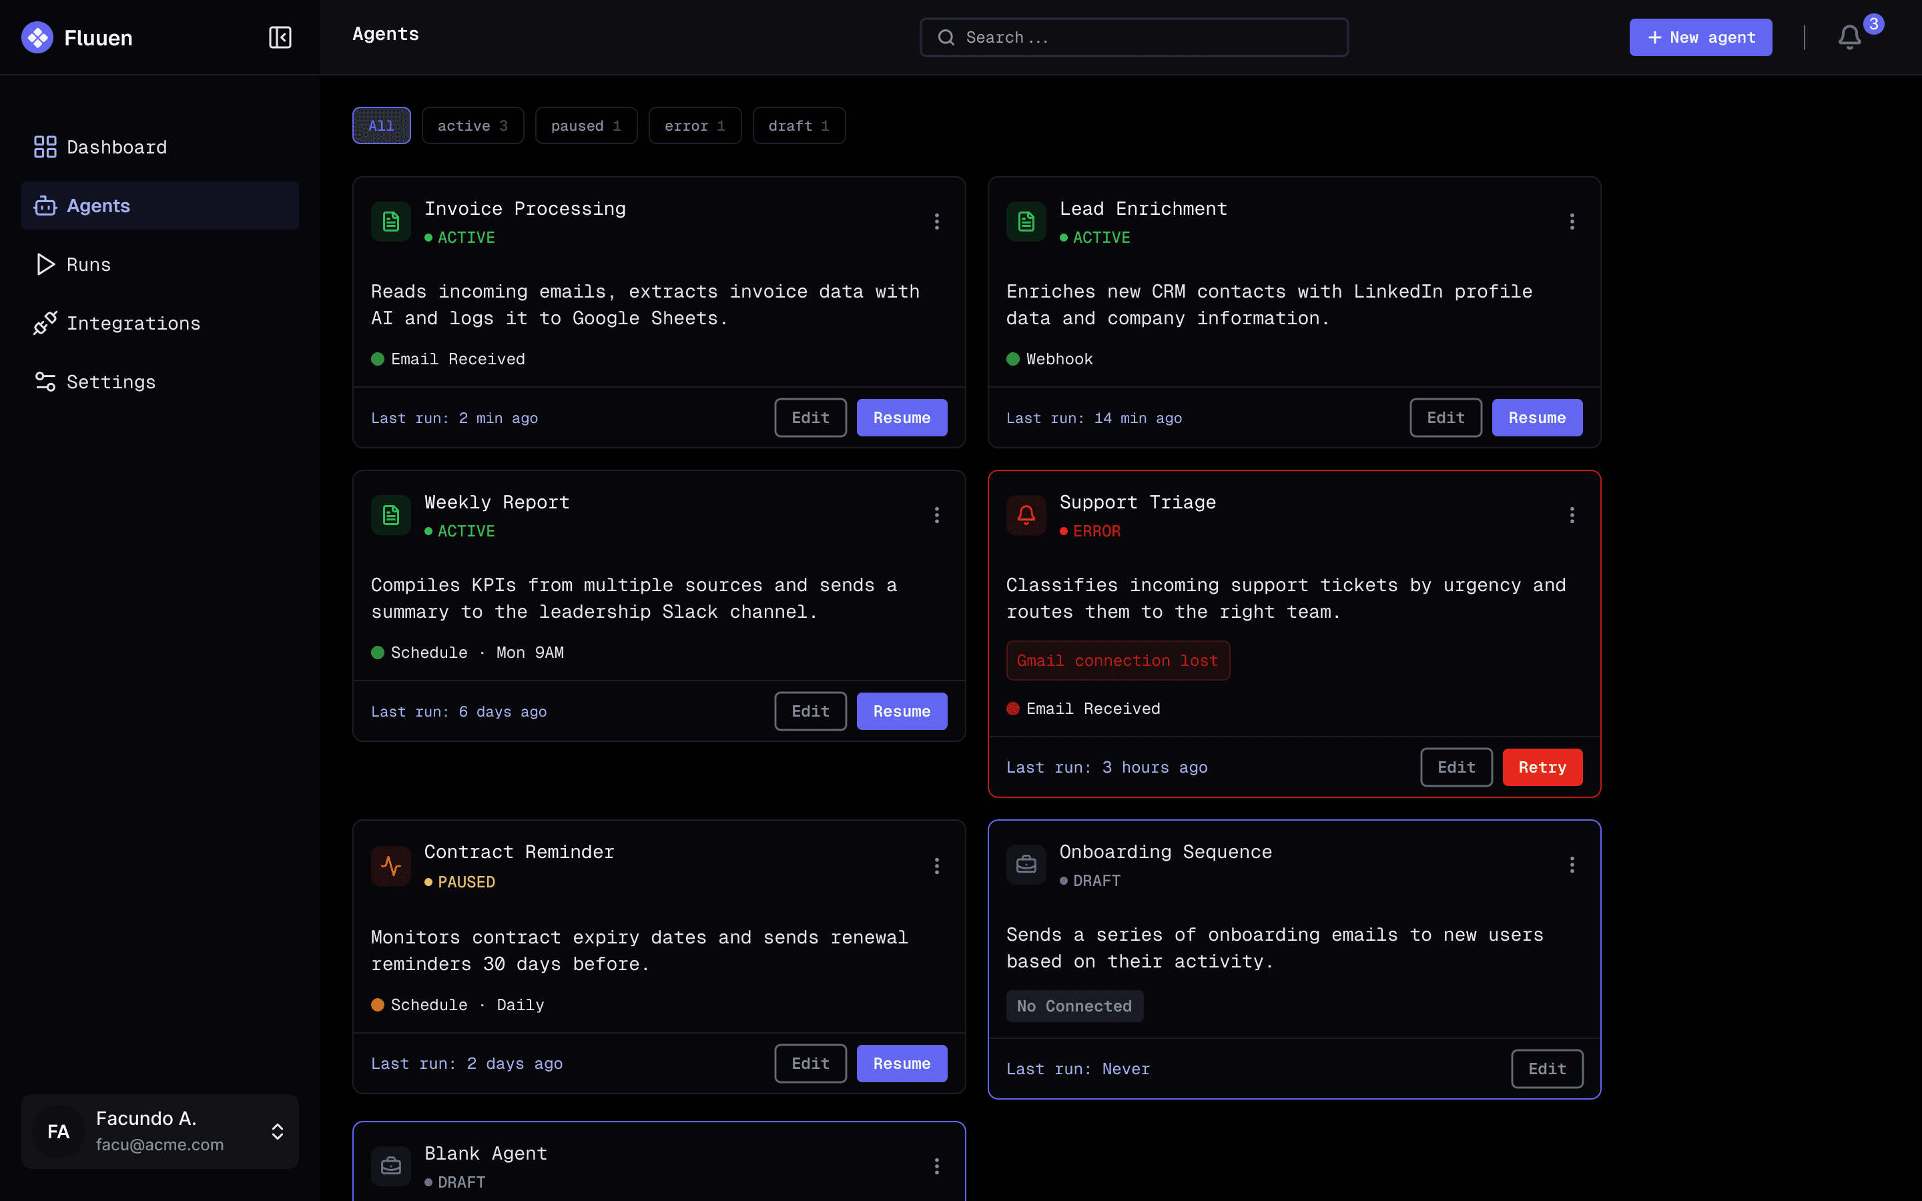The width and height of the screenshot is (1922, 1201).
Task: Click the Settings sliders icon
Action: click(45, 382)
